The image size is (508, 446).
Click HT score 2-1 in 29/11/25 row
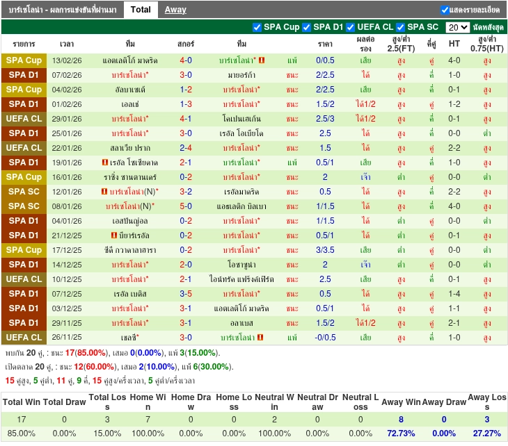click(454, 323)
